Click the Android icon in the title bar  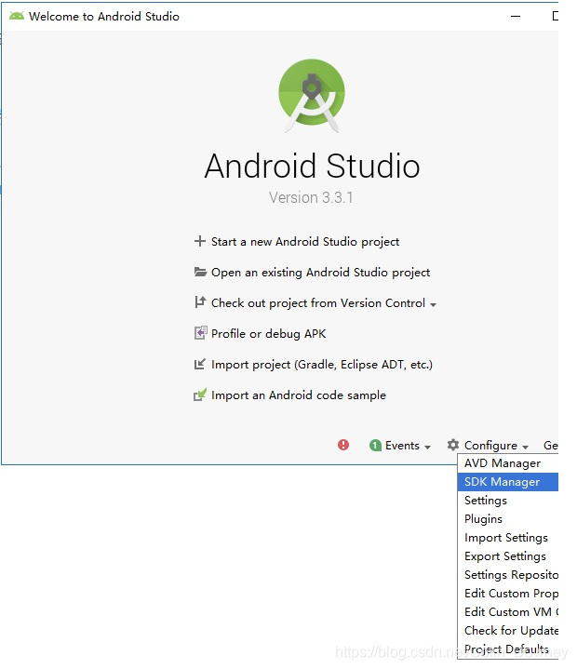(x=17, y=16)
